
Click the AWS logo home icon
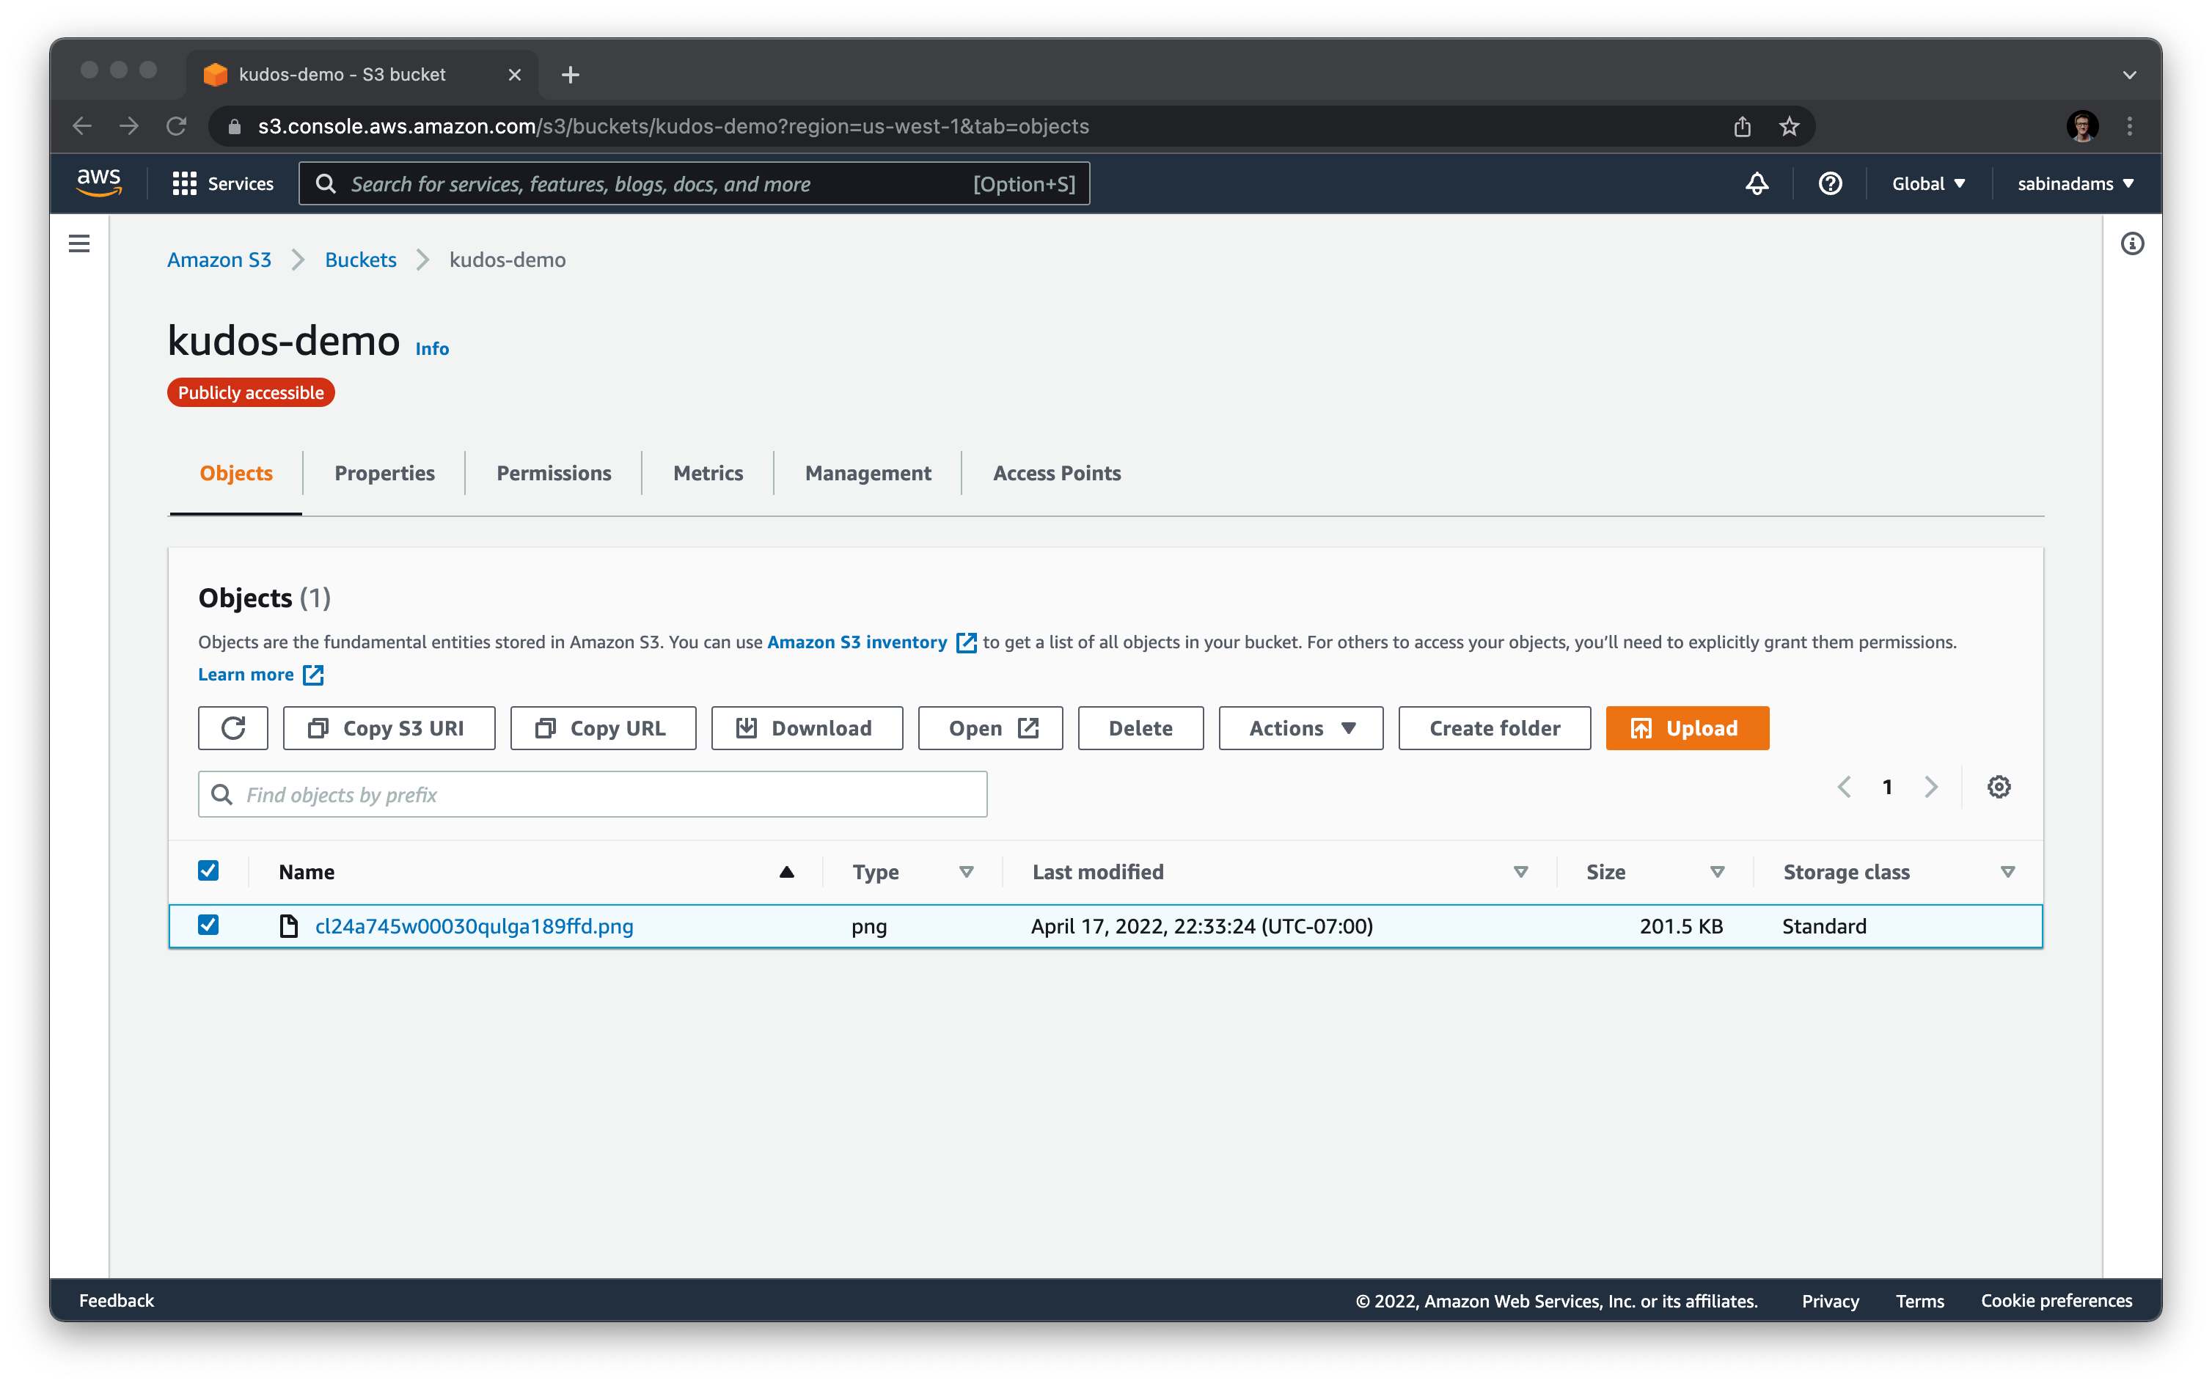[99, 183]
